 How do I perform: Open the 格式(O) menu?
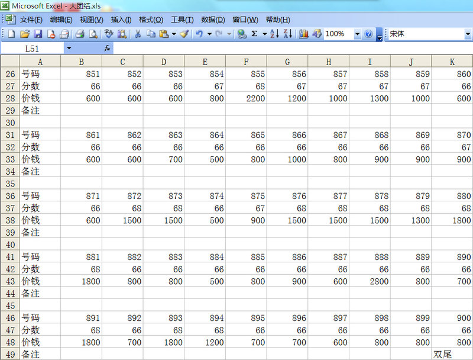(150, 20)
